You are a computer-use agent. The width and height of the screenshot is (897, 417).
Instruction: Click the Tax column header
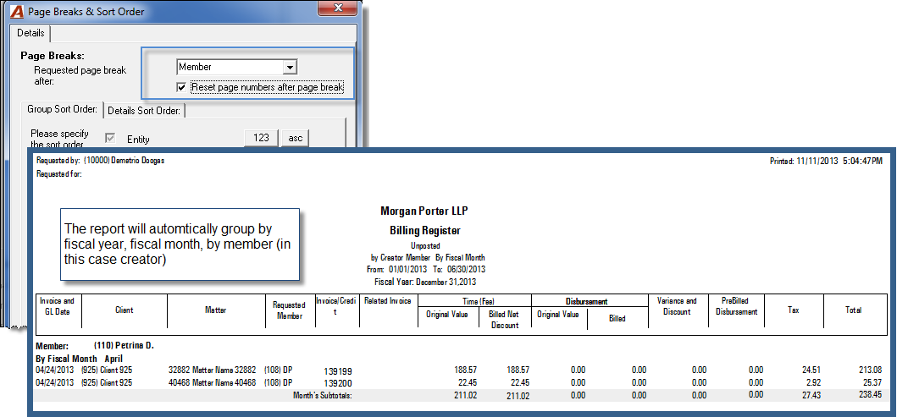pyautogui.click(x=793, y=310)
